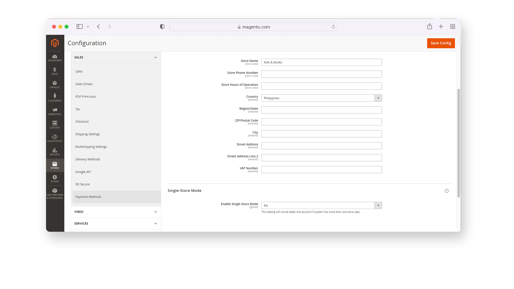Click the Shipping Settings menu item
Image resolution: width=514 pixels, height=289 pixels.
coord(88,134)
